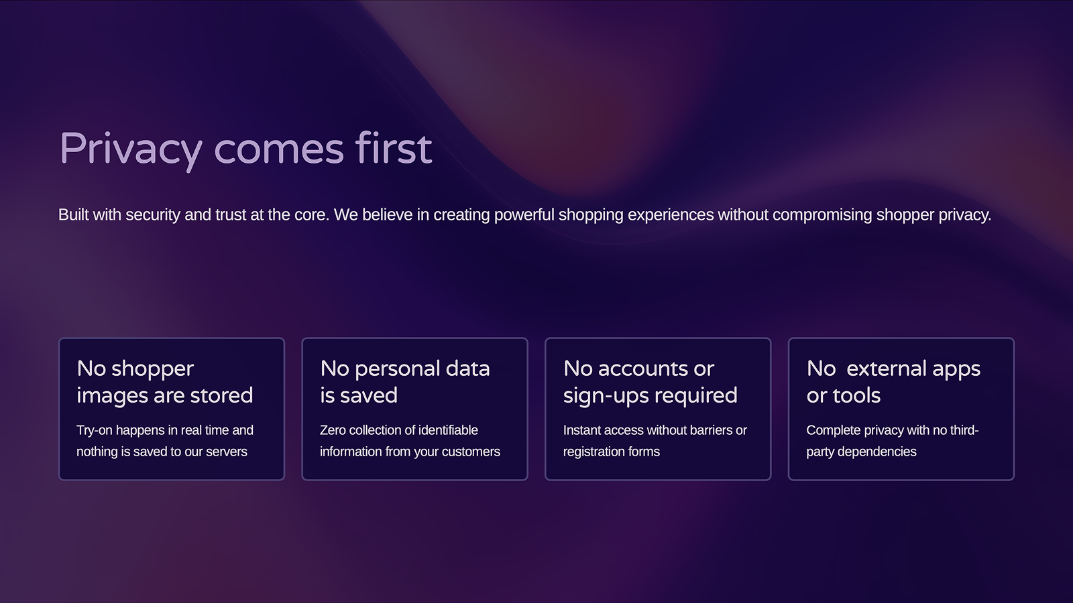Viewport: 1073px width, 603px height.
Task: Click the word "first" in the heading
Action: (394, 148)
